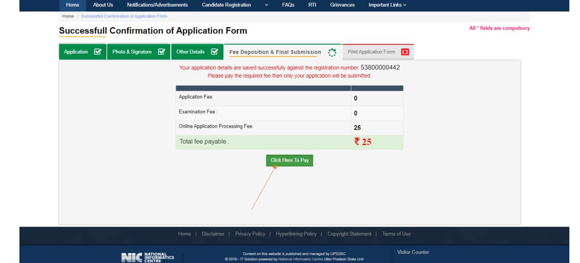Switch to the Other Details tab
This screenshot has height=263, width=580.
point(197,52)
